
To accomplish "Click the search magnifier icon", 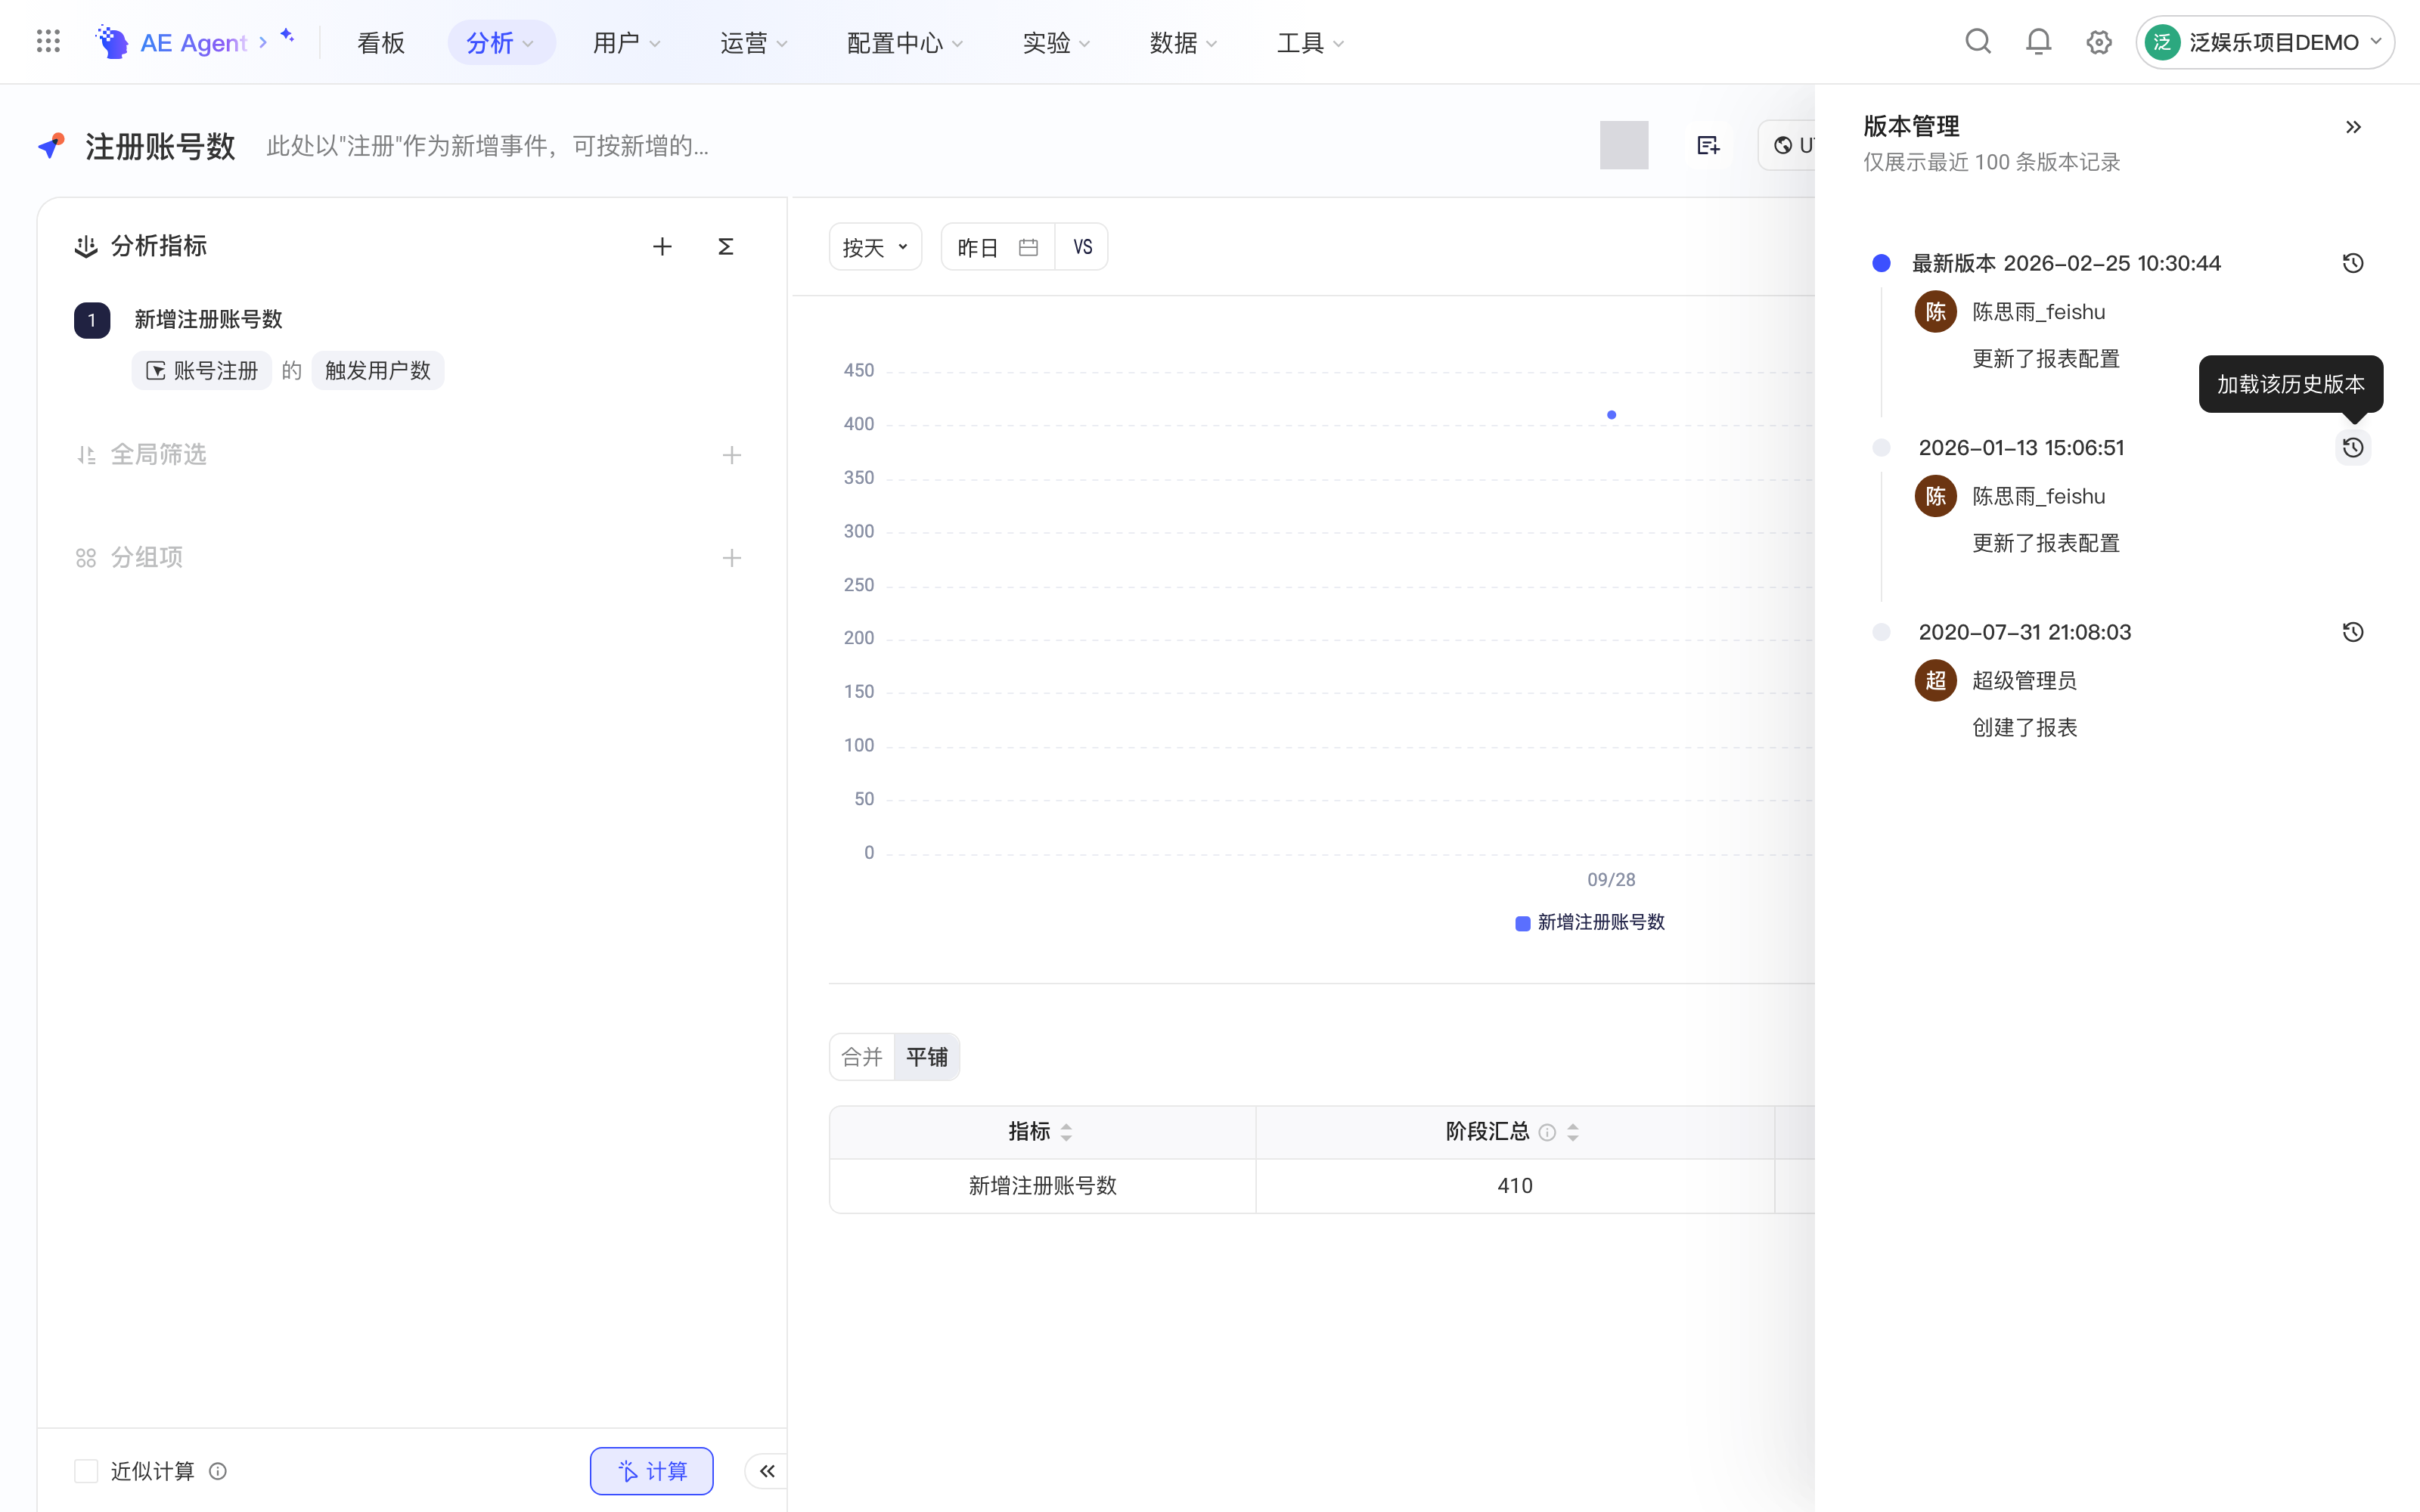I will 1977,41.
